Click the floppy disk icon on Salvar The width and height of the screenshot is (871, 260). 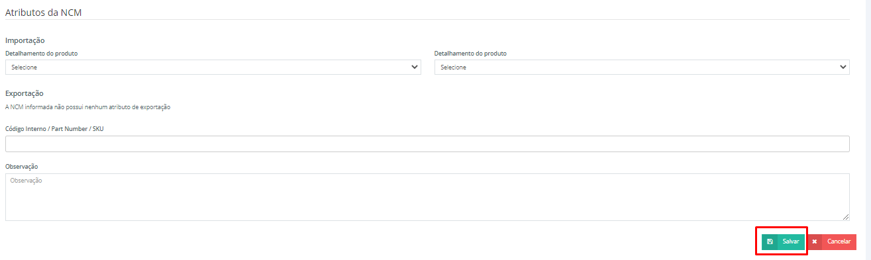770,242
